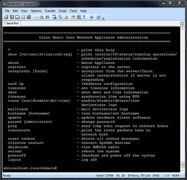This screenshot has height=180, width=187.
Task: Click the Serial: COM4 status entry
Action: point(105,175)
